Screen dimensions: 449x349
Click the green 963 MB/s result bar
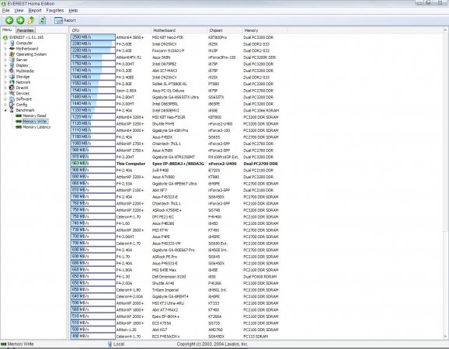pos(93,164)
